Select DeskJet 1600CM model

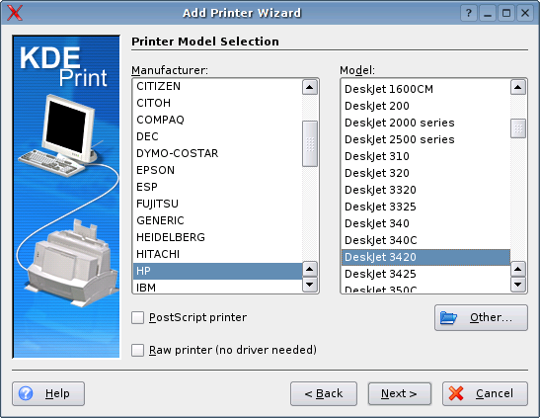(x=425, y=89)
